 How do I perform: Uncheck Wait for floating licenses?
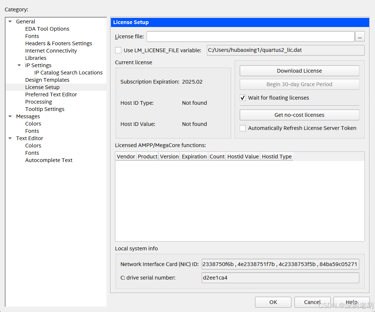pos(243,97)
